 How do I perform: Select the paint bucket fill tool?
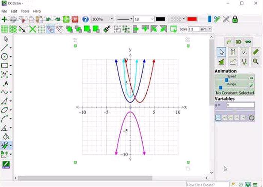pos(6,136)
